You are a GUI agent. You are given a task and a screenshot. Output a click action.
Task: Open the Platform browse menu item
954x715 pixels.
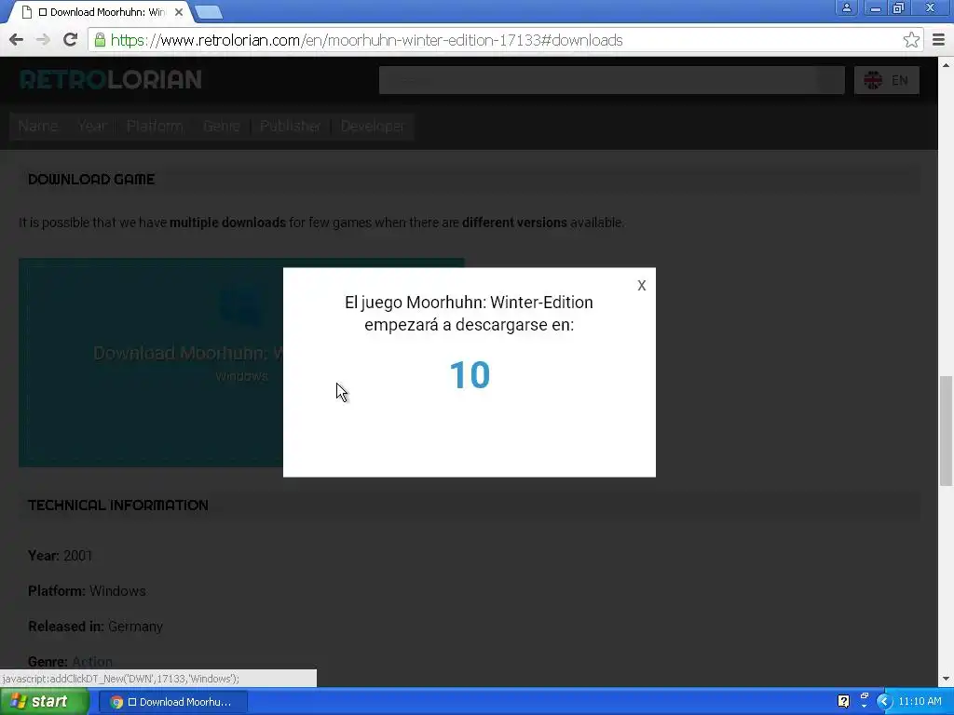coord(155,126)
